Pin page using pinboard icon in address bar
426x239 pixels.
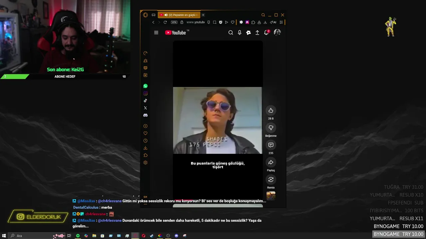[209, 22]
